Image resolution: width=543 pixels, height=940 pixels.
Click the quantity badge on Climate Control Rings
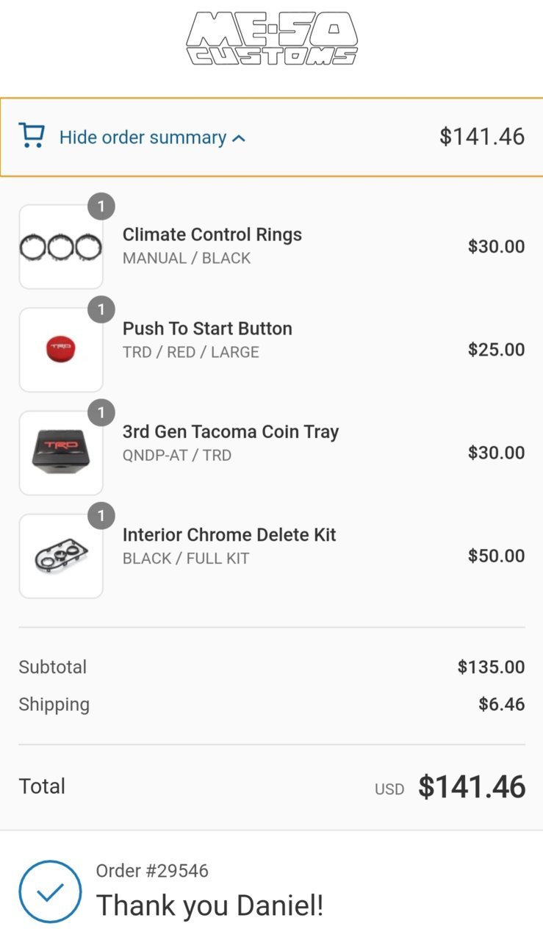pos(101,207)
